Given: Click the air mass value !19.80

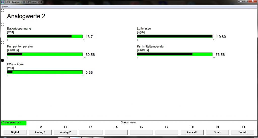Looking at the screenshot, I should 221,37.
